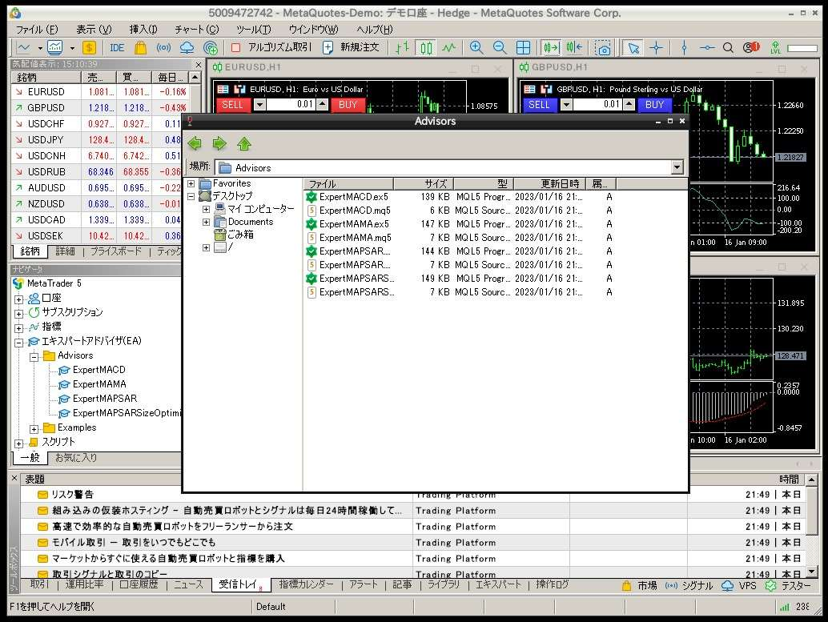828x622 pixels.
Task: Click SELL on the EURUSD chart
Action: click(x=232, y=105)
